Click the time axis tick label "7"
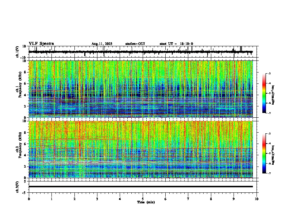This screenshot has width=289, height=223. point(188,199)
